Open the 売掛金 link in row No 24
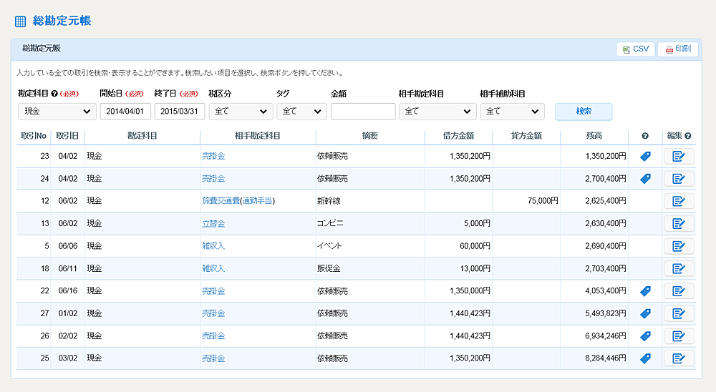This screenshot has width=716, height=392. coord(213,178)
